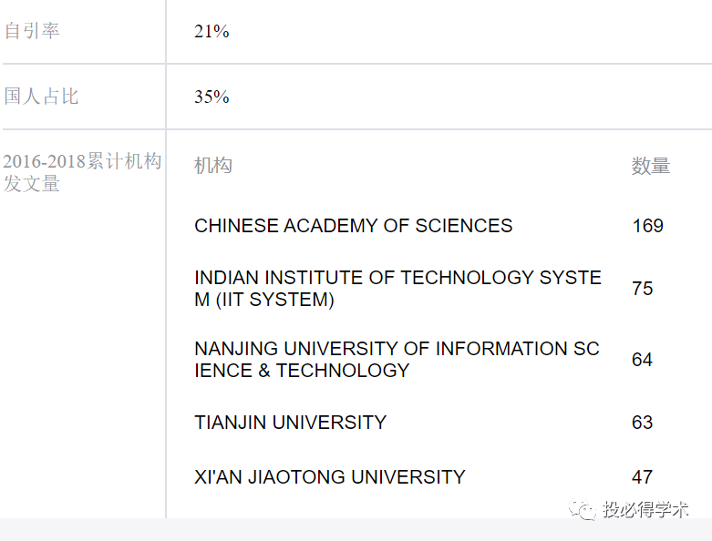Click the count 75
This screenshot has height=541, width=712.
[x=642, y=289]
